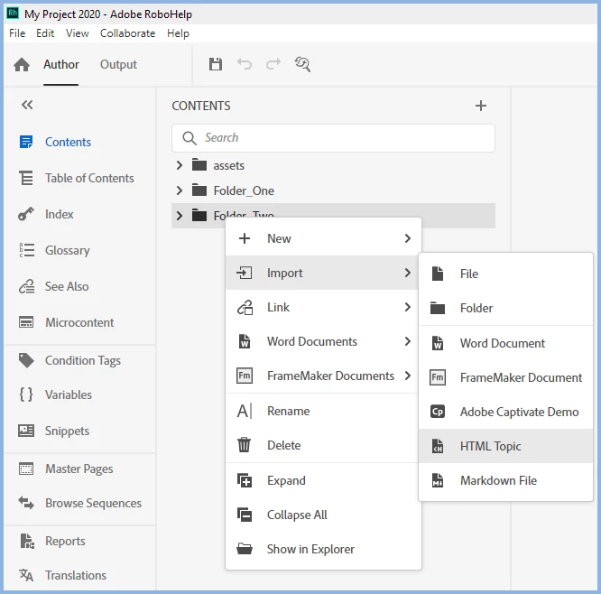Open the Edit menu
The width and height of the screenshot is (601, 594).
point(45,33)
